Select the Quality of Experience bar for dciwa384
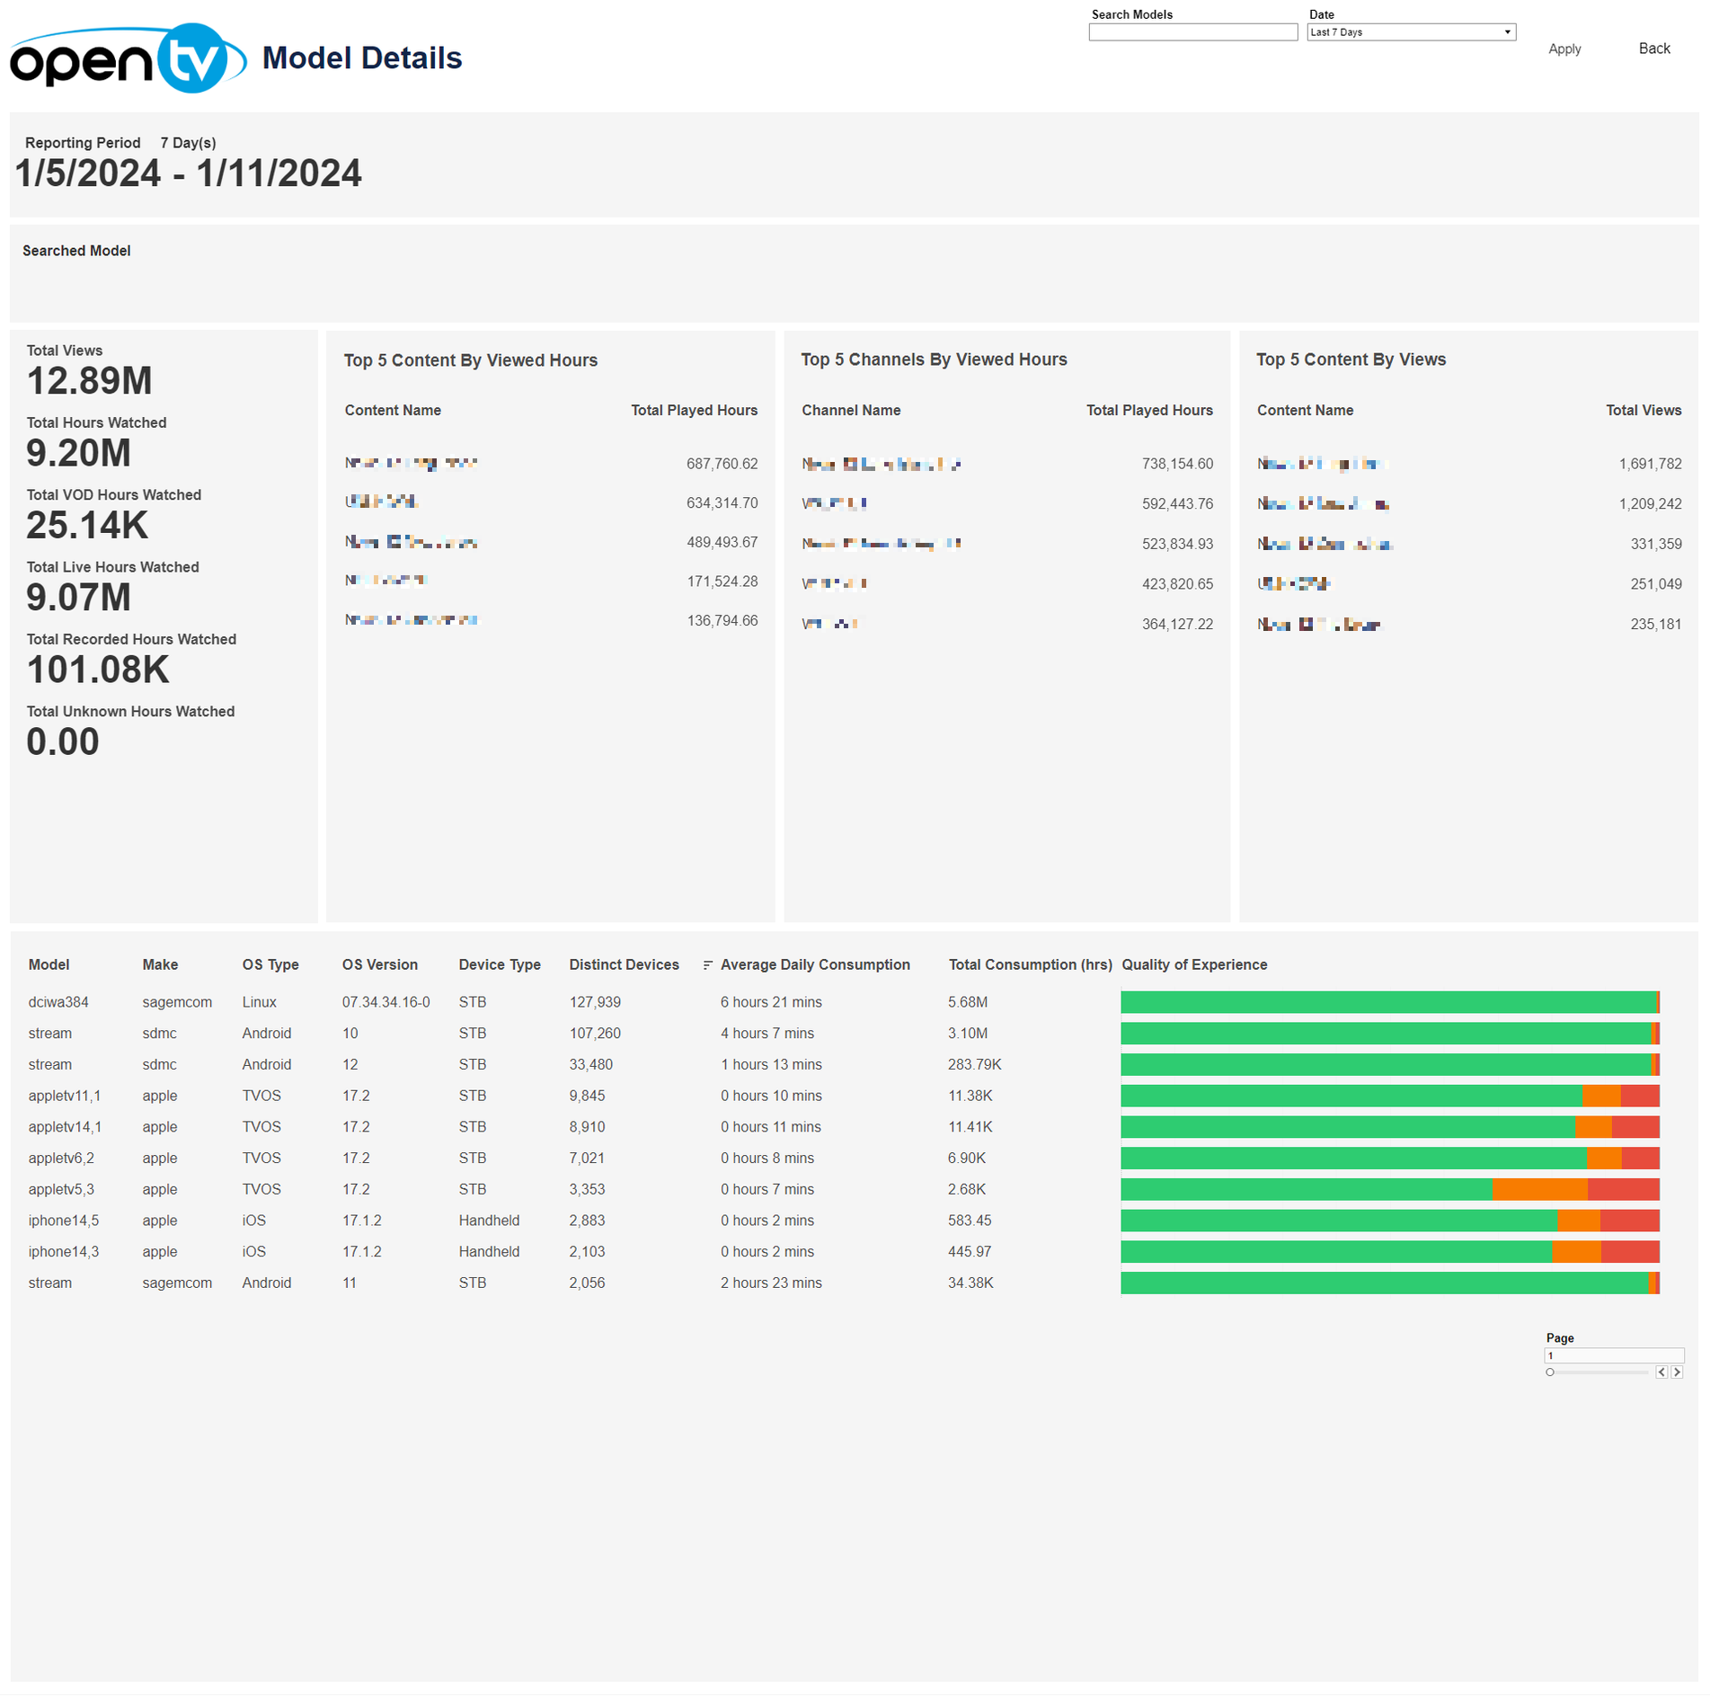Screen dimensions: 1710x1696 click(1387, 1002)
